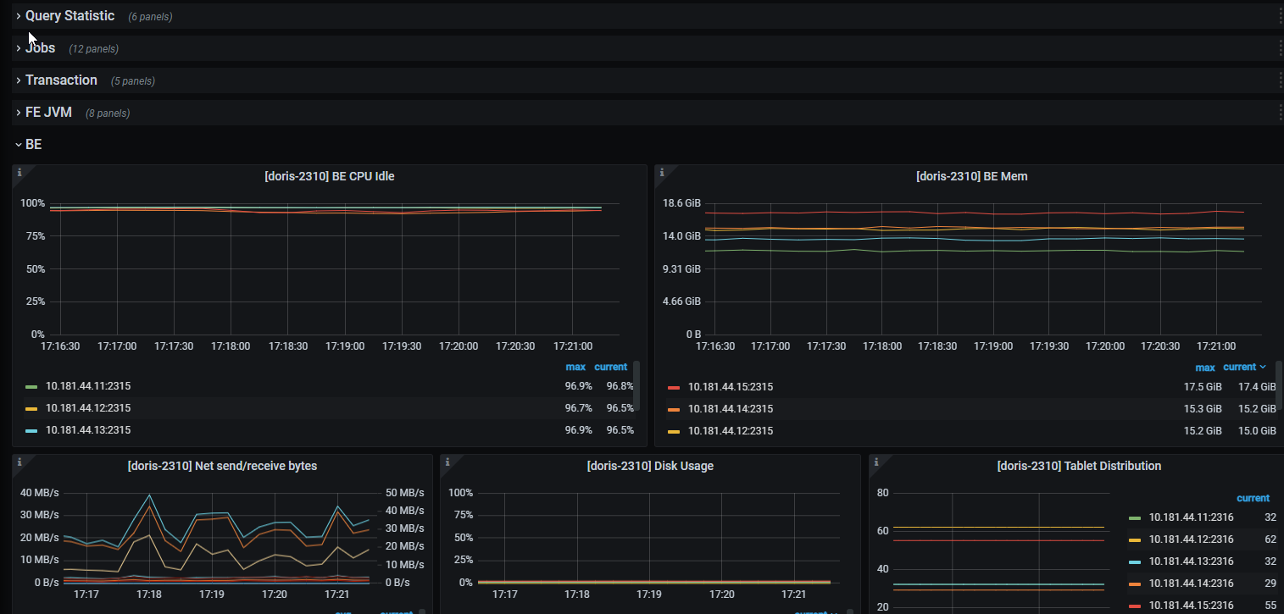This screenshot has width=1284, height=614.
Task: Click the BE Mem legend scrollbar
Action: pyautogui.click(x=1279, y=385)
